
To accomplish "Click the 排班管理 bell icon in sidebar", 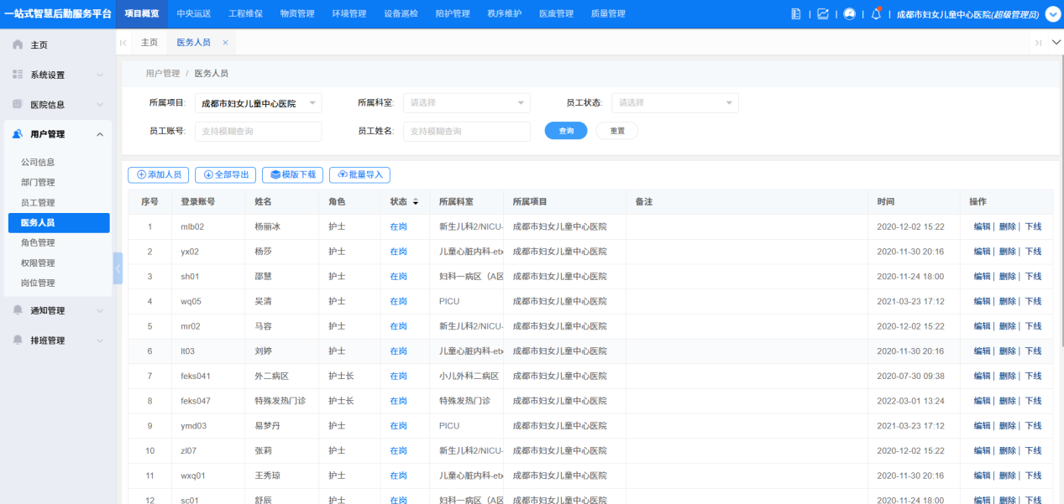I will (x=18, y=340).
